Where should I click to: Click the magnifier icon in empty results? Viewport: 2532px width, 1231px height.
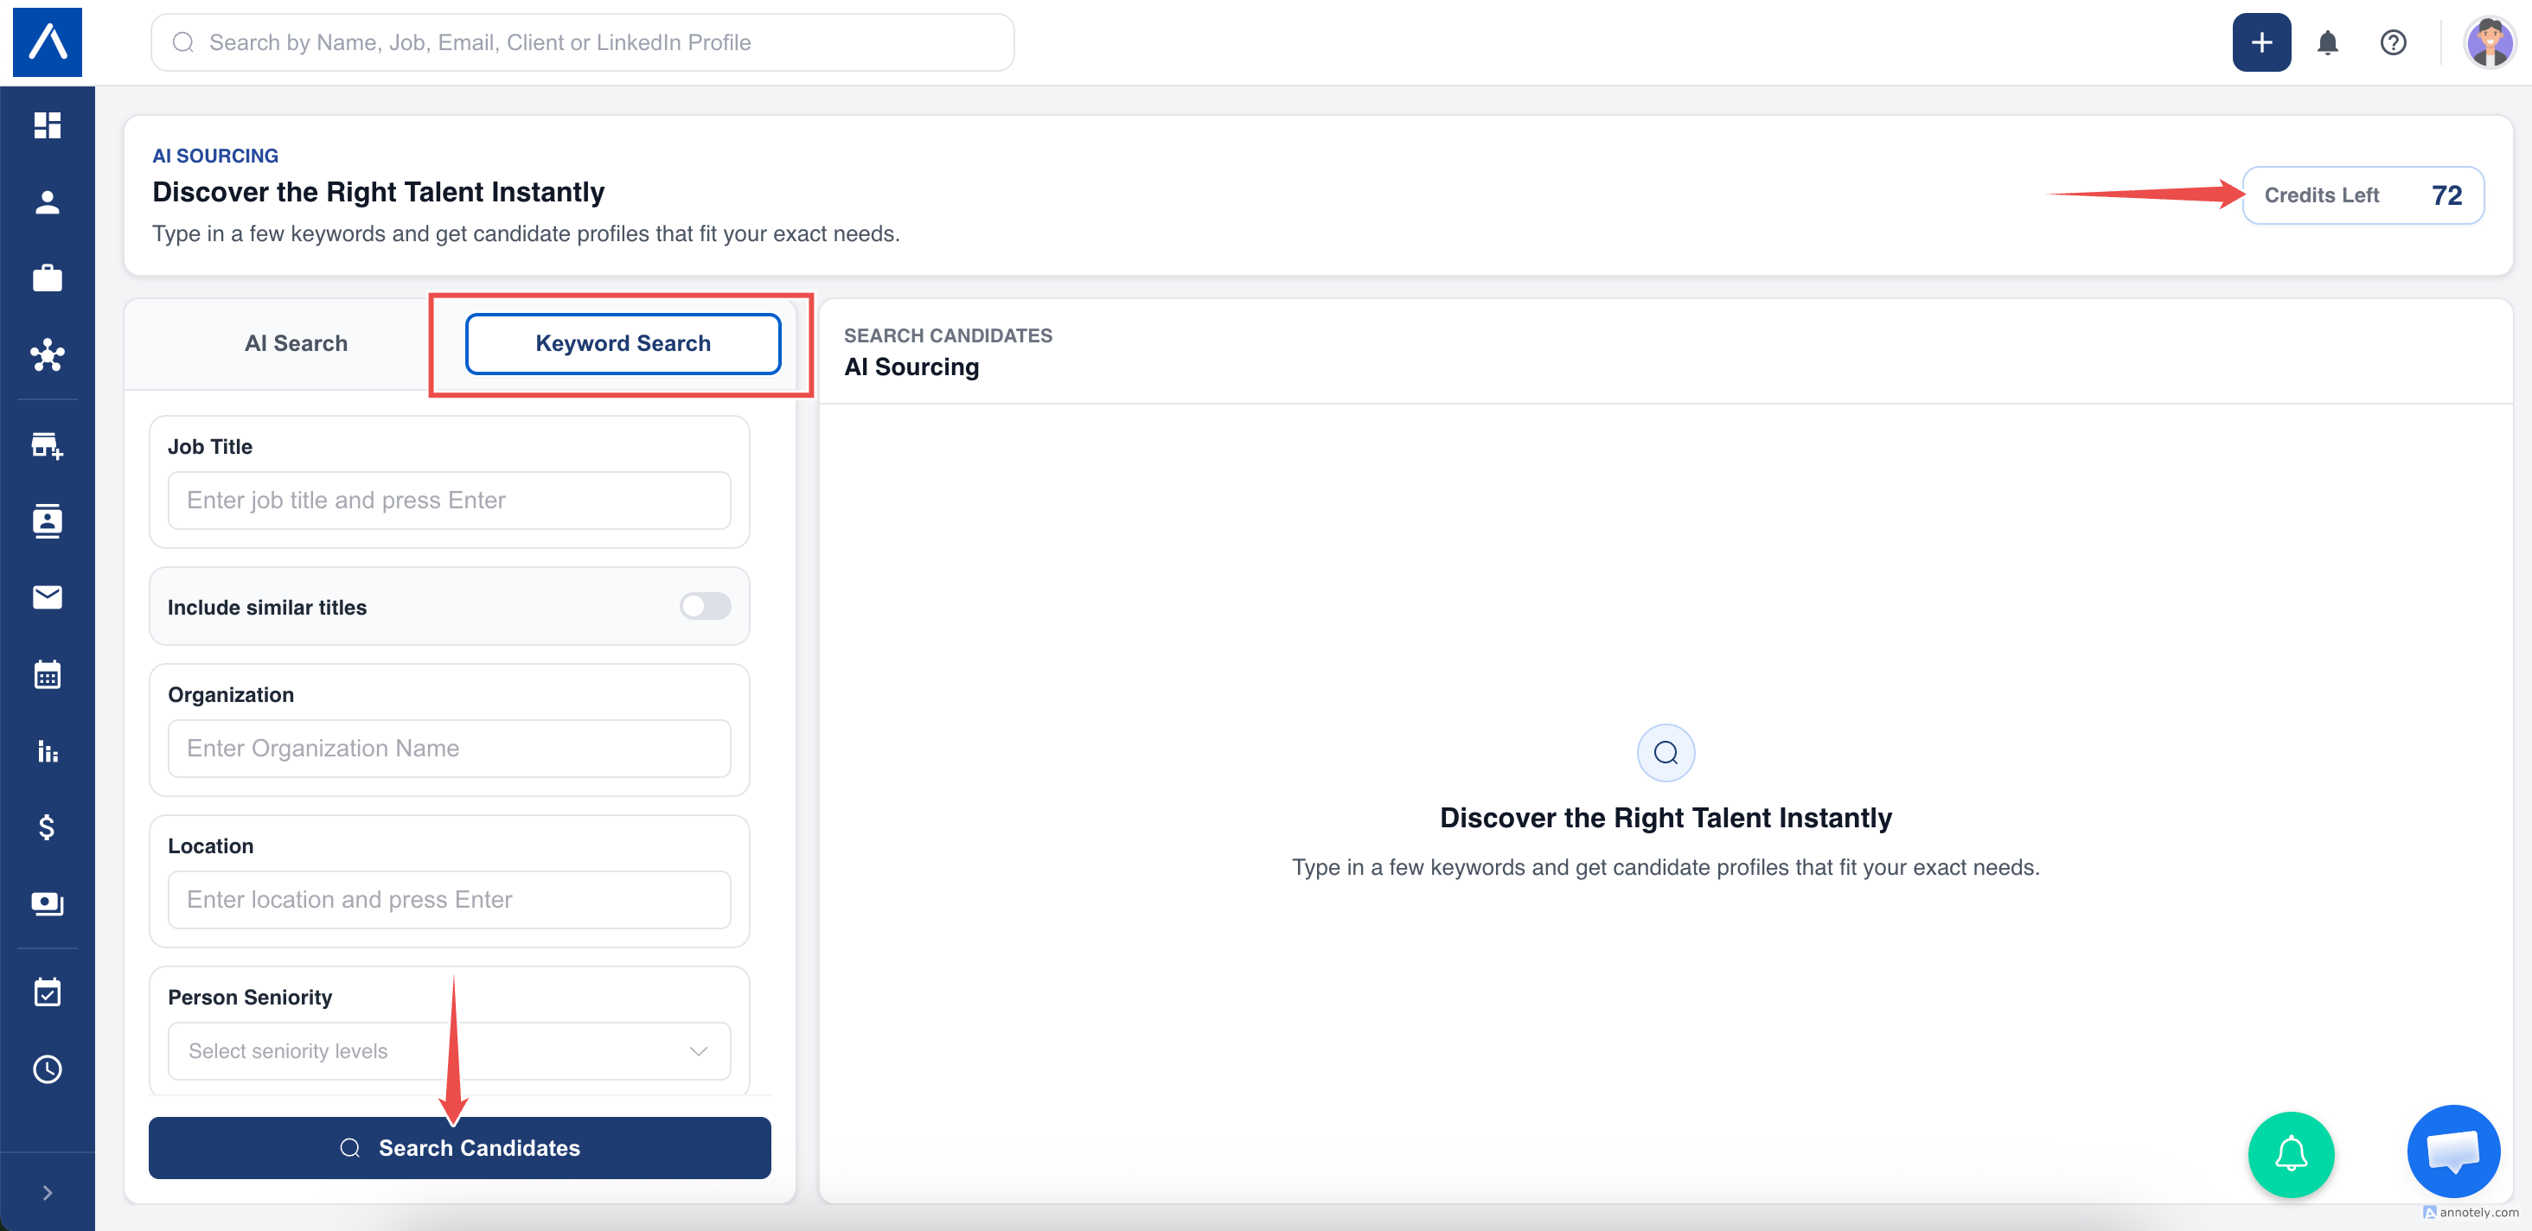[x=1665, y=753]
